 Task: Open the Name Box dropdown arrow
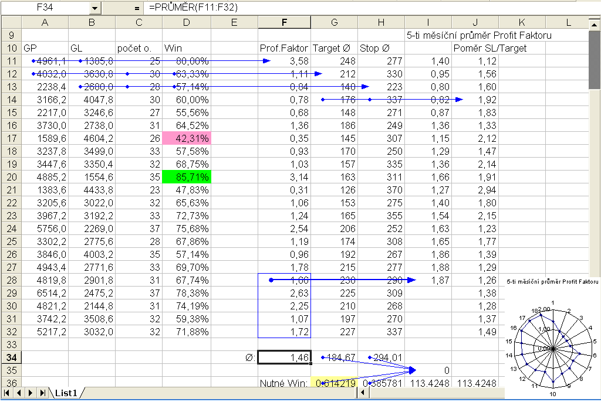pyautogui.click(x=95, y=8)
